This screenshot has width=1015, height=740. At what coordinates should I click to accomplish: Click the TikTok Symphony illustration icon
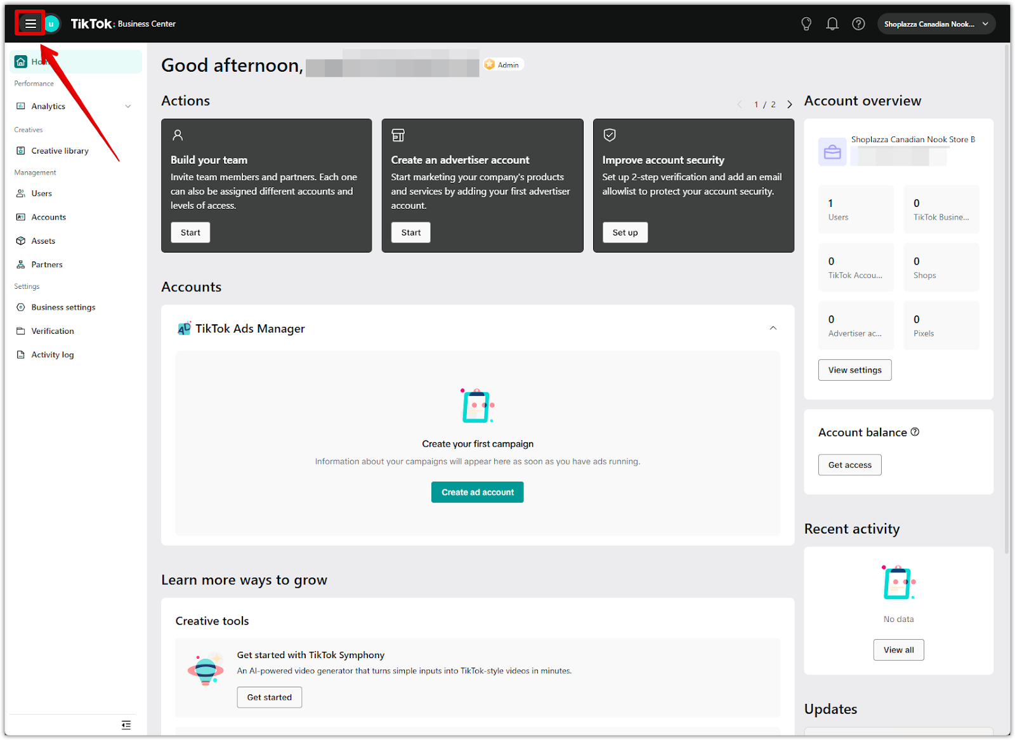click(x=206, y=670)
